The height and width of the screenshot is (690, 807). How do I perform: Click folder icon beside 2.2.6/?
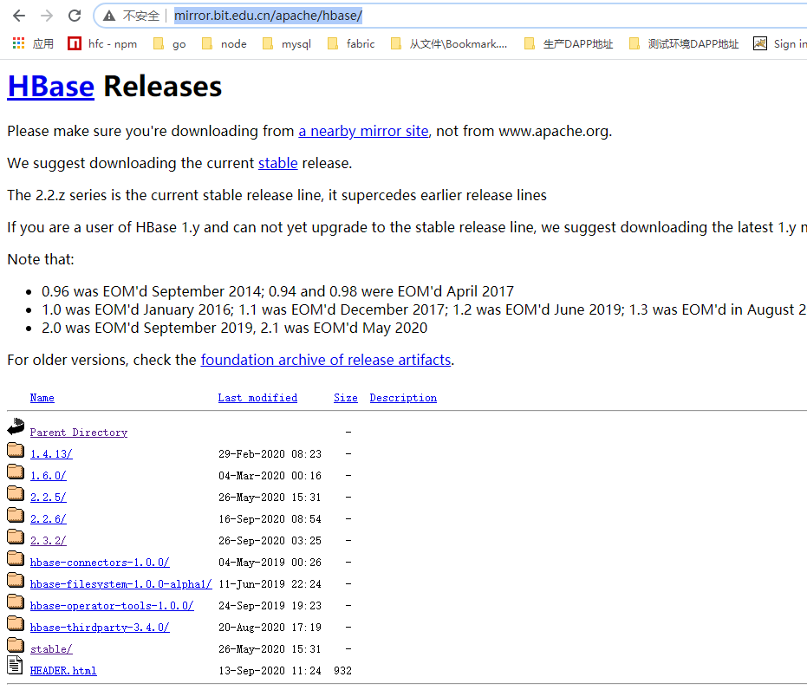click(x=16, y=515)
